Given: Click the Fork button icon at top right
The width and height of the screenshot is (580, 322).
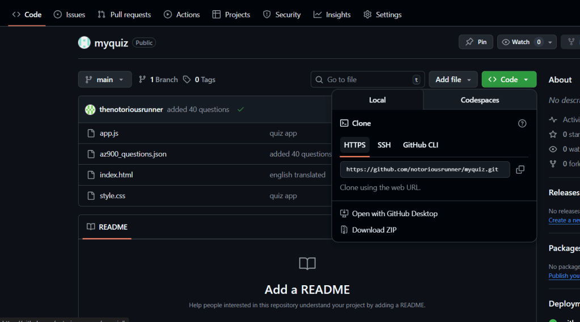Looking at the screenshot, I should pyautogui.click(x=571, y=42).
